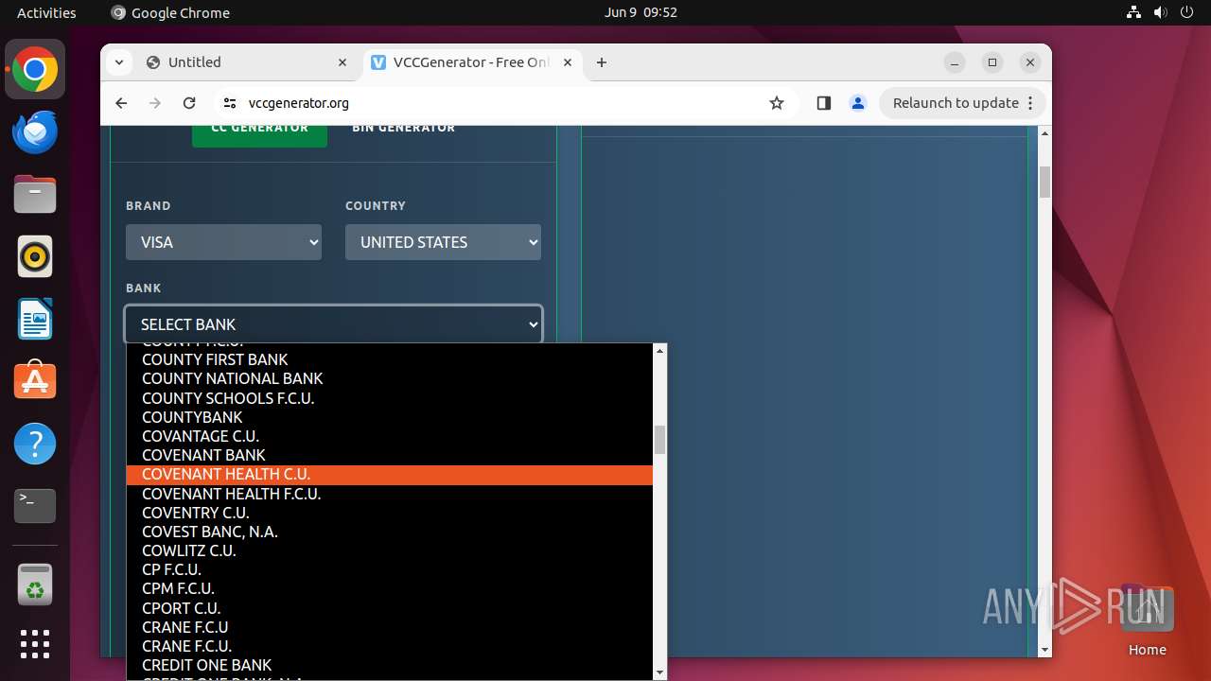The image size is (1211, 681).
Task: Launch LibreOffice Writer from the dock
Action: [35, 319]
